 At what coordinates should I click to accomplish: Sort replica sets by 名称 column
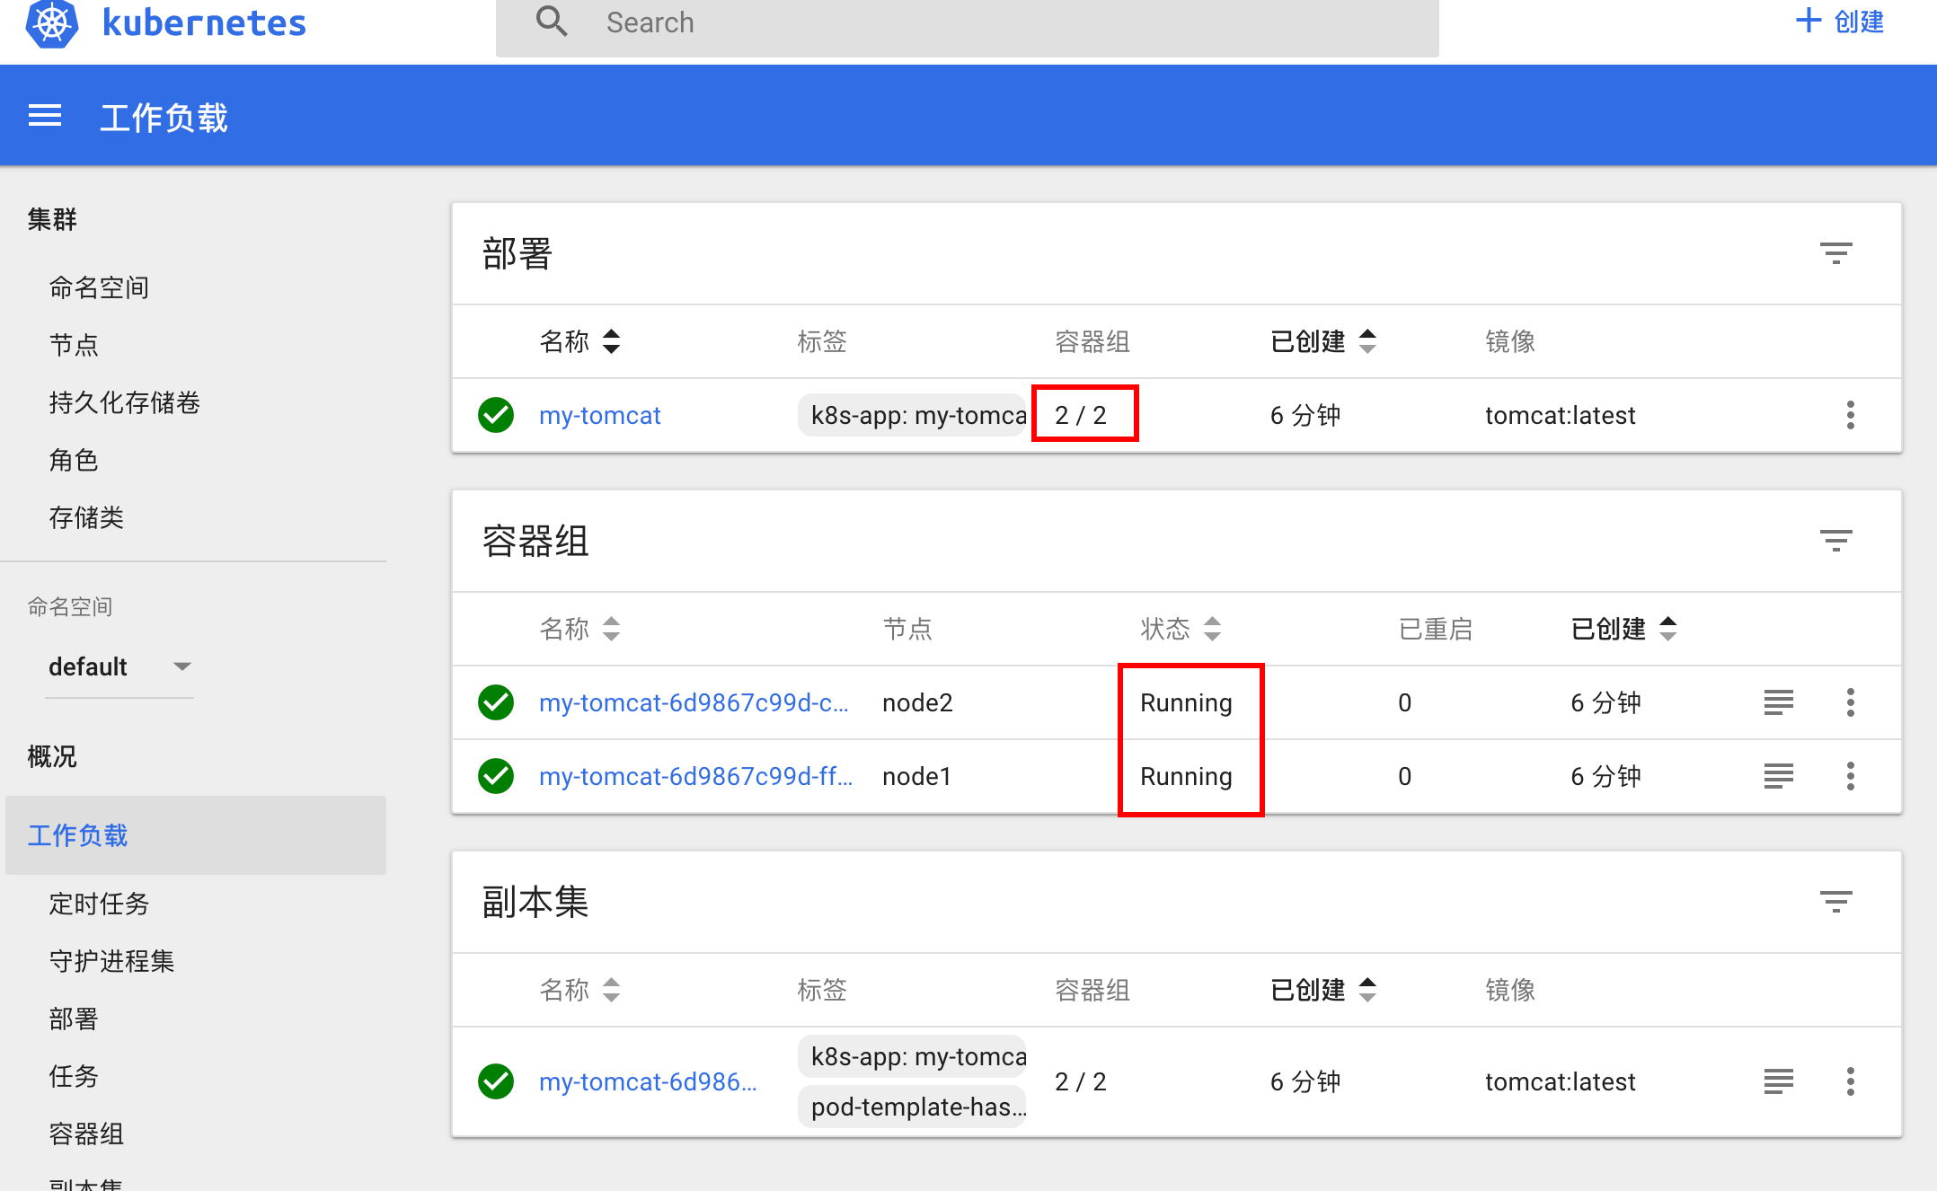pyautogui.click(x=579, y=990)
